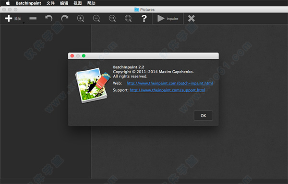The width and height of the screenshot is (288, 184).
Task: Open the support.html link
Action: point(168,90)
